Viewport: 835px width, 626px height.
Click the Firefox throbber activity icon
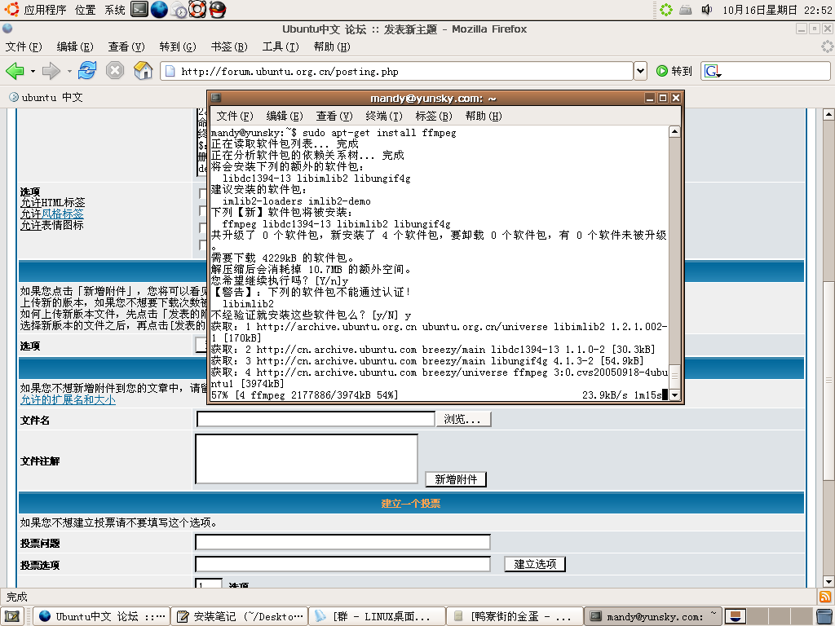827,46
